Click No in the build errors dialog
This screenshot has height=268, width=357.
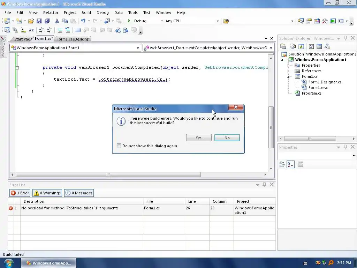point(227,137)
